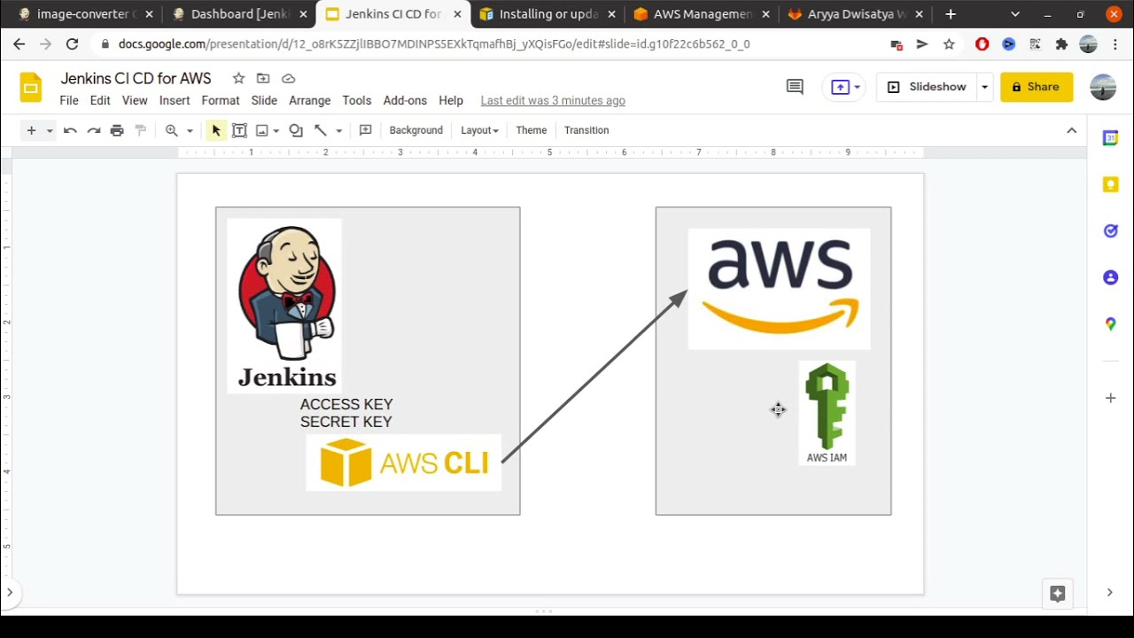
Task: Open the comment history icon
Action: (795, 87)
